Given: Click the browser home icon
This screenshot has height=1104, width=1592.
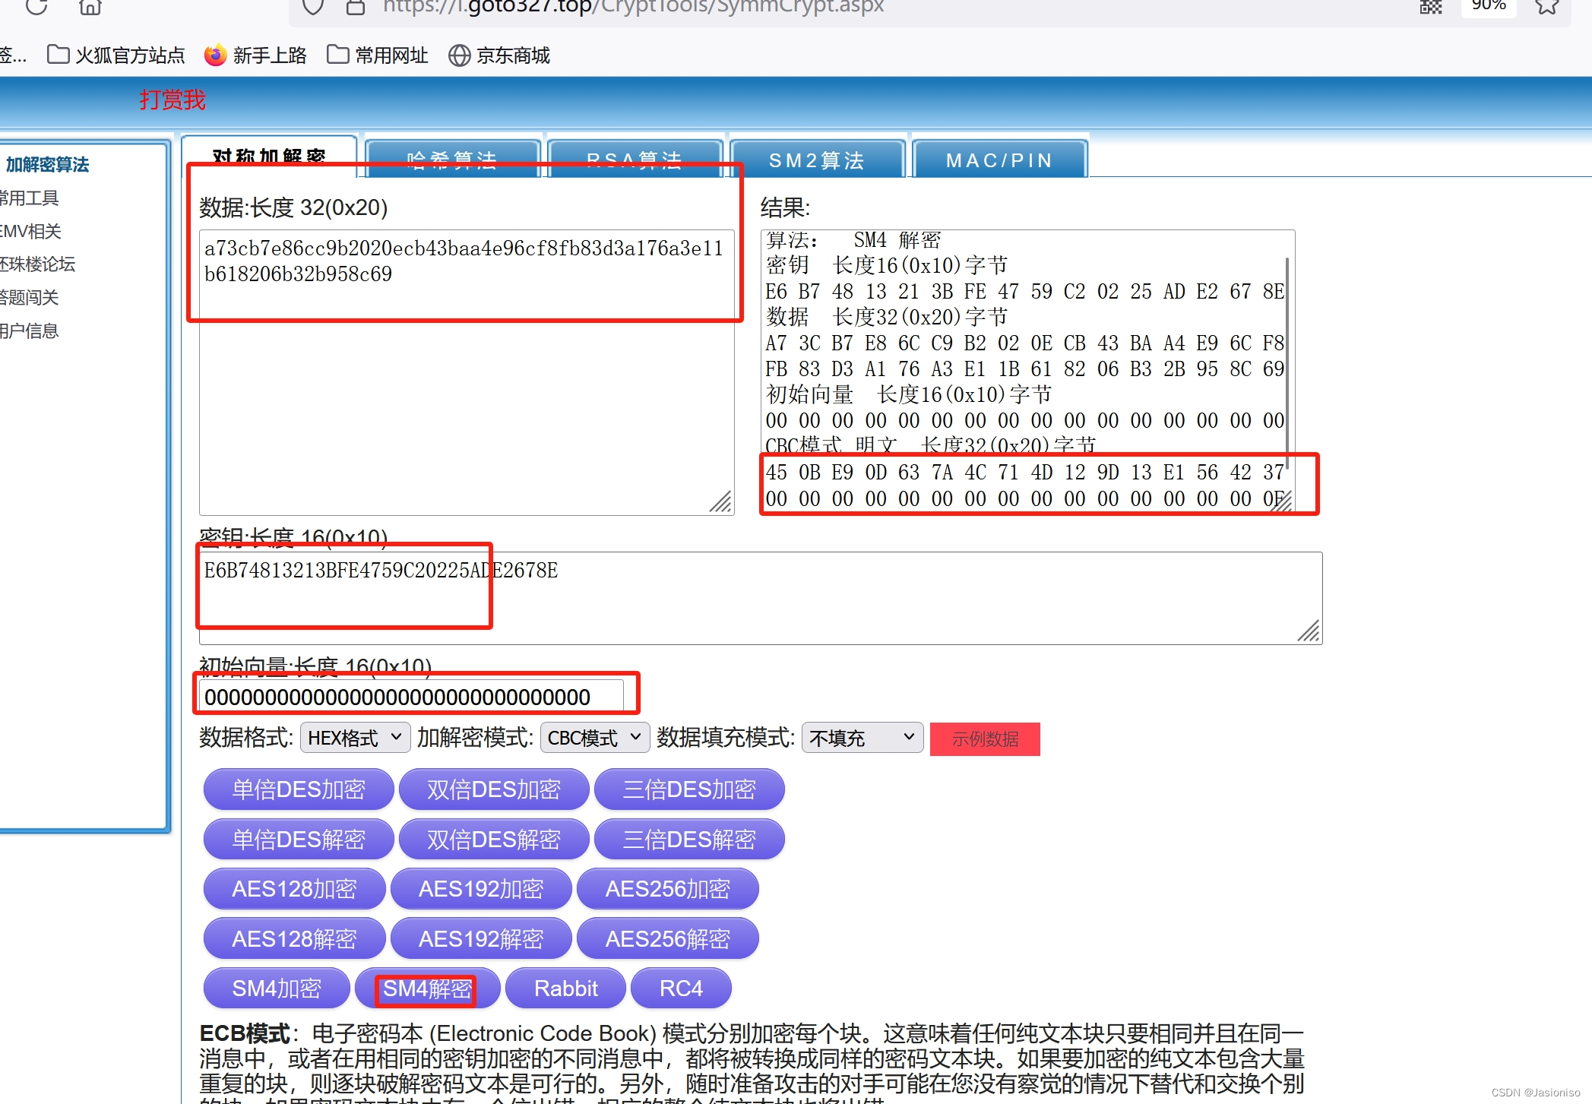Looking at the screenshot, I should point(90,7).
